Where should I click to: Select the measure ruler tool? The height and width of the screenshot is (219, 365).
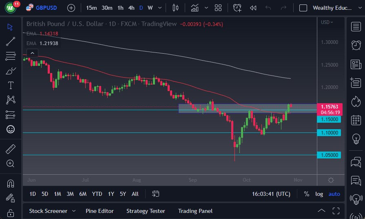pyautogui.click(x=11, y=149)
